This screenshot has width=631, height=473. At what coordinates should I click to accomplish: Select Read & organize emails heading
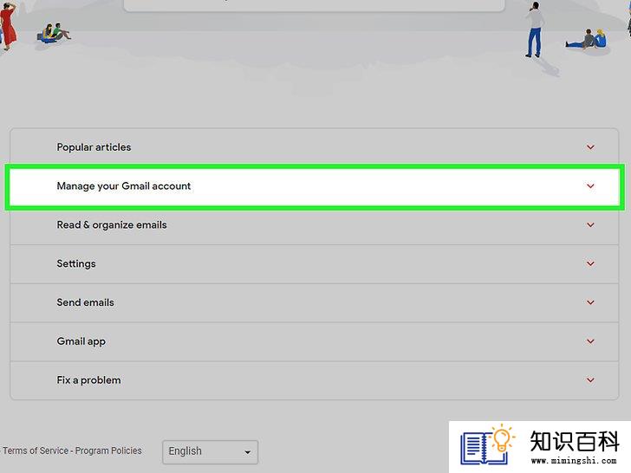[112, 225]
